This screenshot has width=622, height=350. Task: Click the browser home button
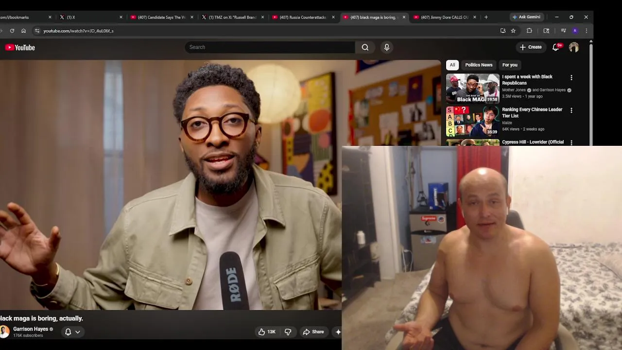[x=23, y=31]
